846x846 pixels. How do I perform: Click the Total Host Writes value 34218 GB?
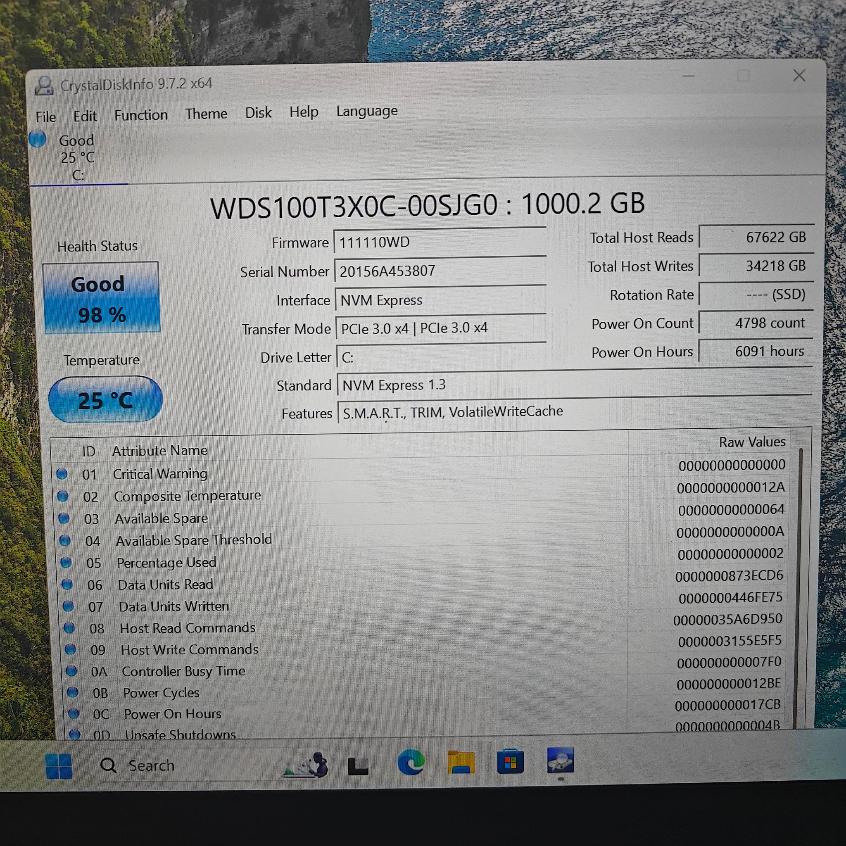point(756,265)
